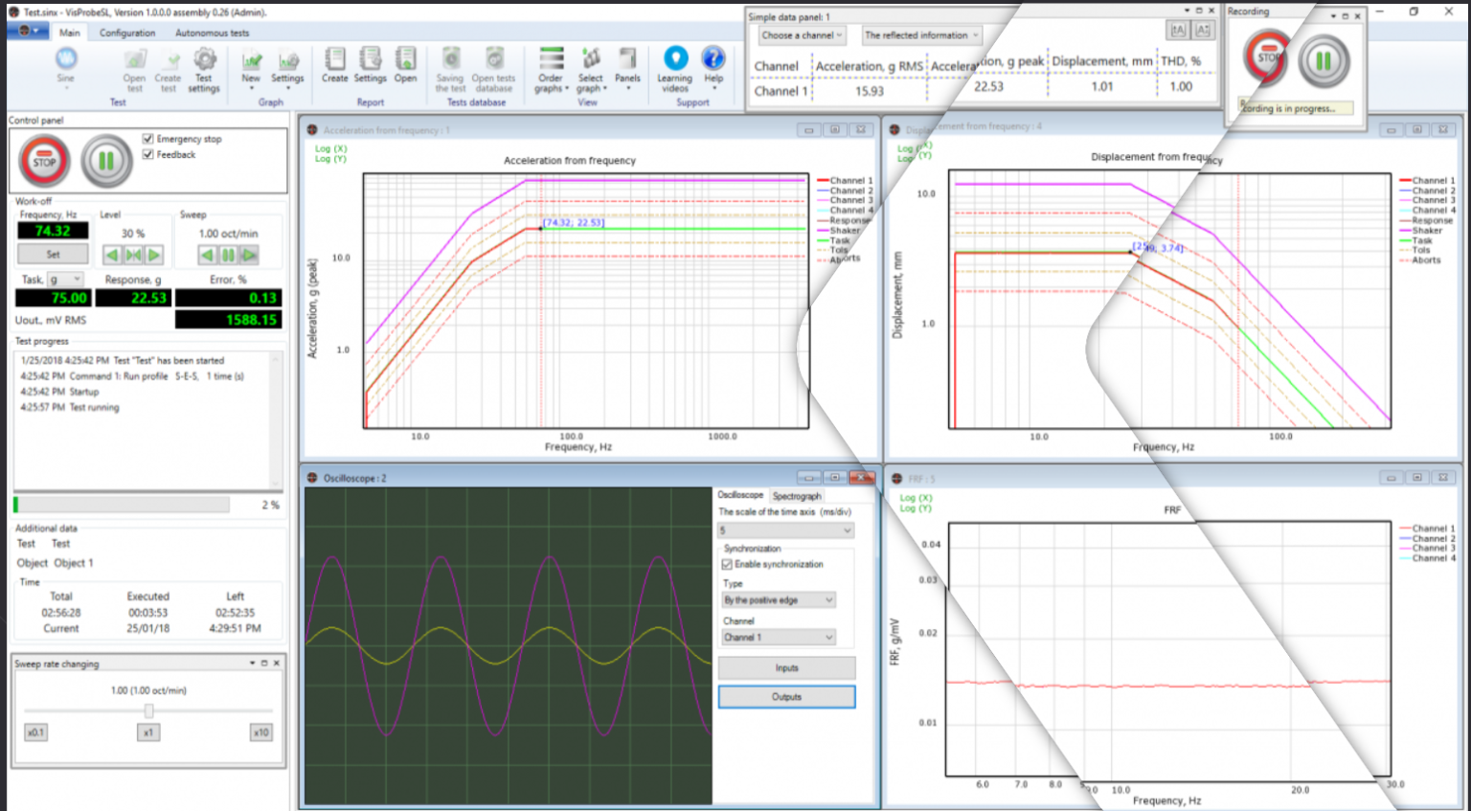Screen dimensions: 1471x811
Task: Pause the test in Control panel
Action: click(x=106, y=161)
